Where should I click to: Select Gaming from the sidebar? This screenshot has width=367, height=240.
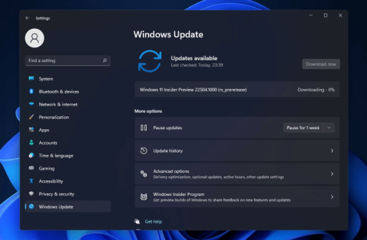68,168
